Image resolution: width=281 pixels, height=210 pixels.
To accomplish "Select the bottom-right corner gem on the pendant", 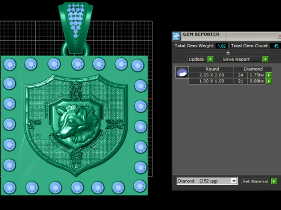I will (x=140, y=186).
